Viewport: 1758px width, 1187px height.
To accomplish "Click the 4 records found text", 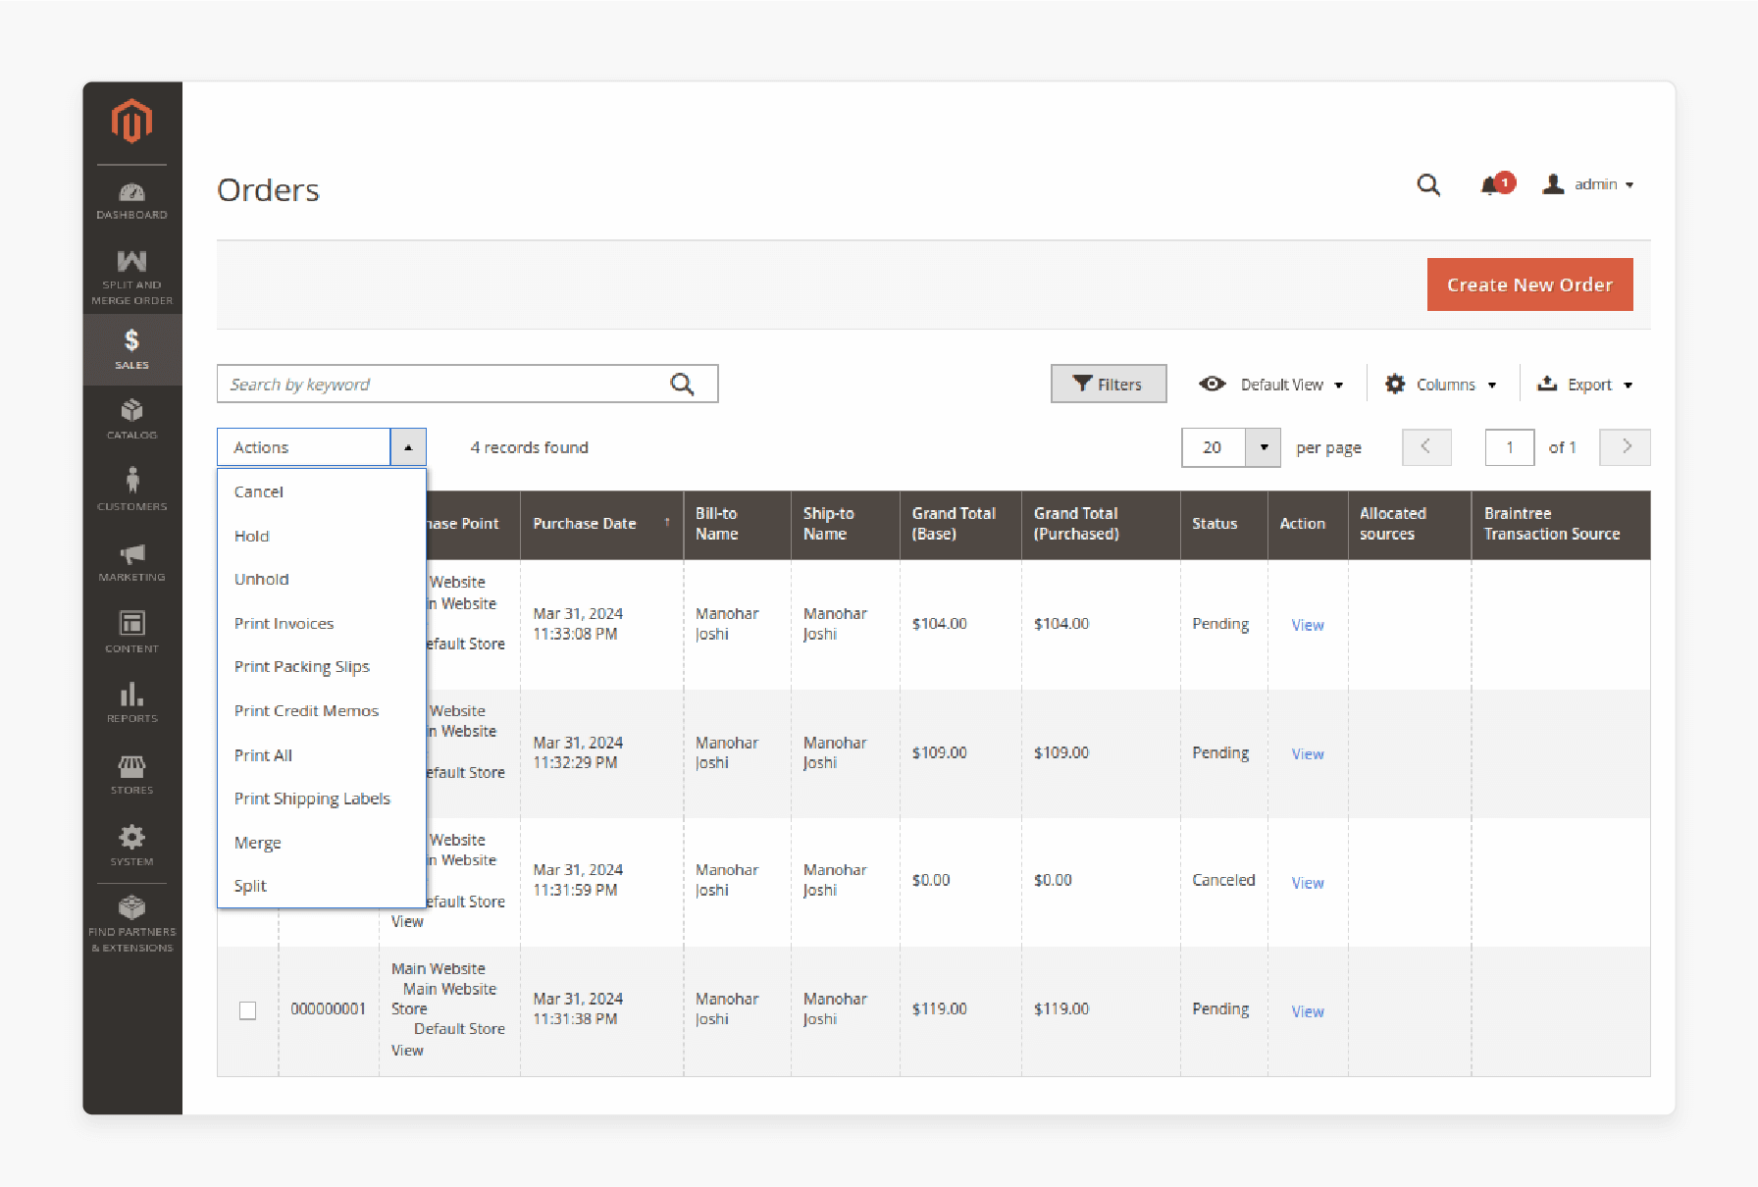I will [x=529, y=447].
